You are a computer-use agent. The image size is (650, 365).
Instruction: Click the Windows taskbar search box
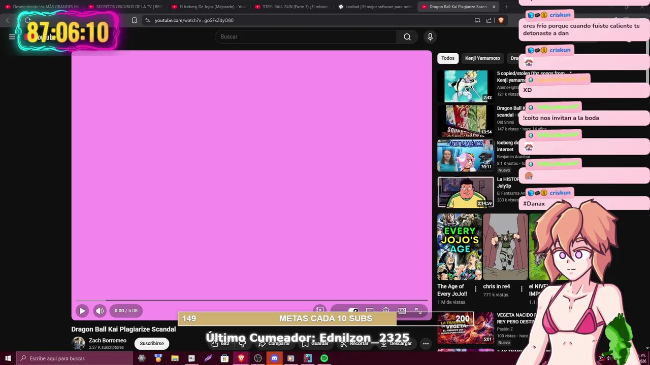coord(75,358)
